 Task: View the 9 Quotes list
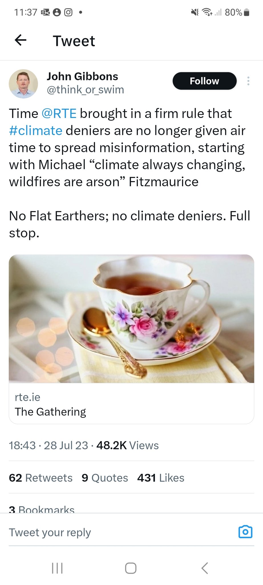[x=105, y=478]
